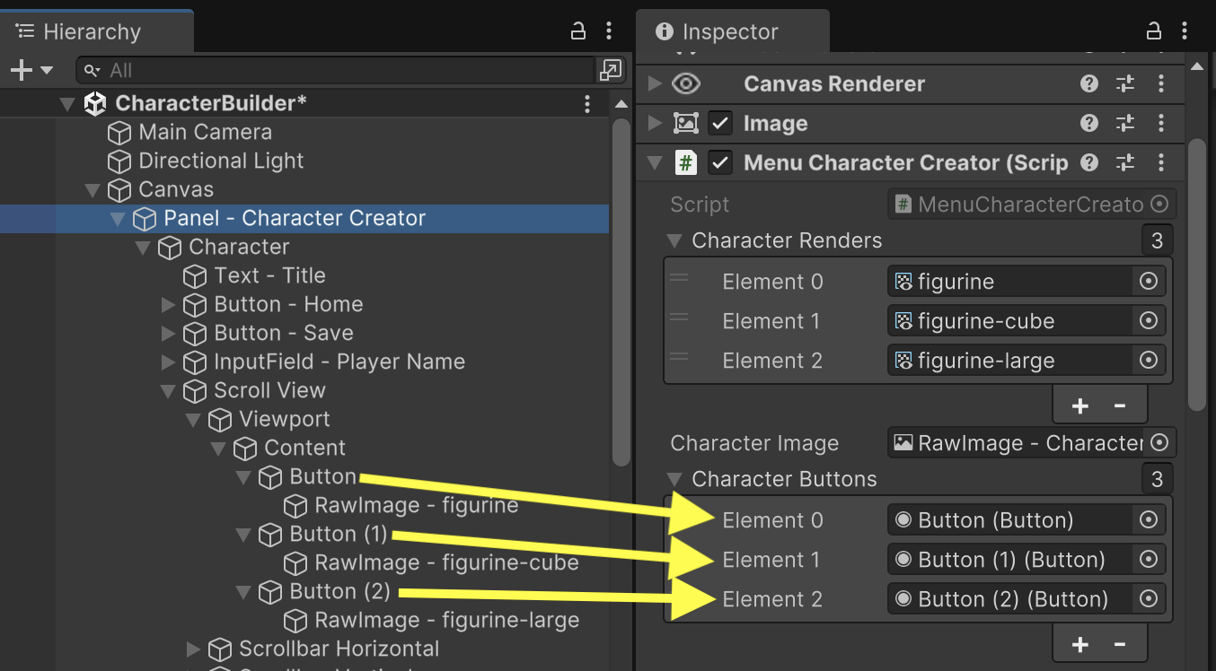Click object picker next to Character Image field
1216x671 pixels.
1159,443
